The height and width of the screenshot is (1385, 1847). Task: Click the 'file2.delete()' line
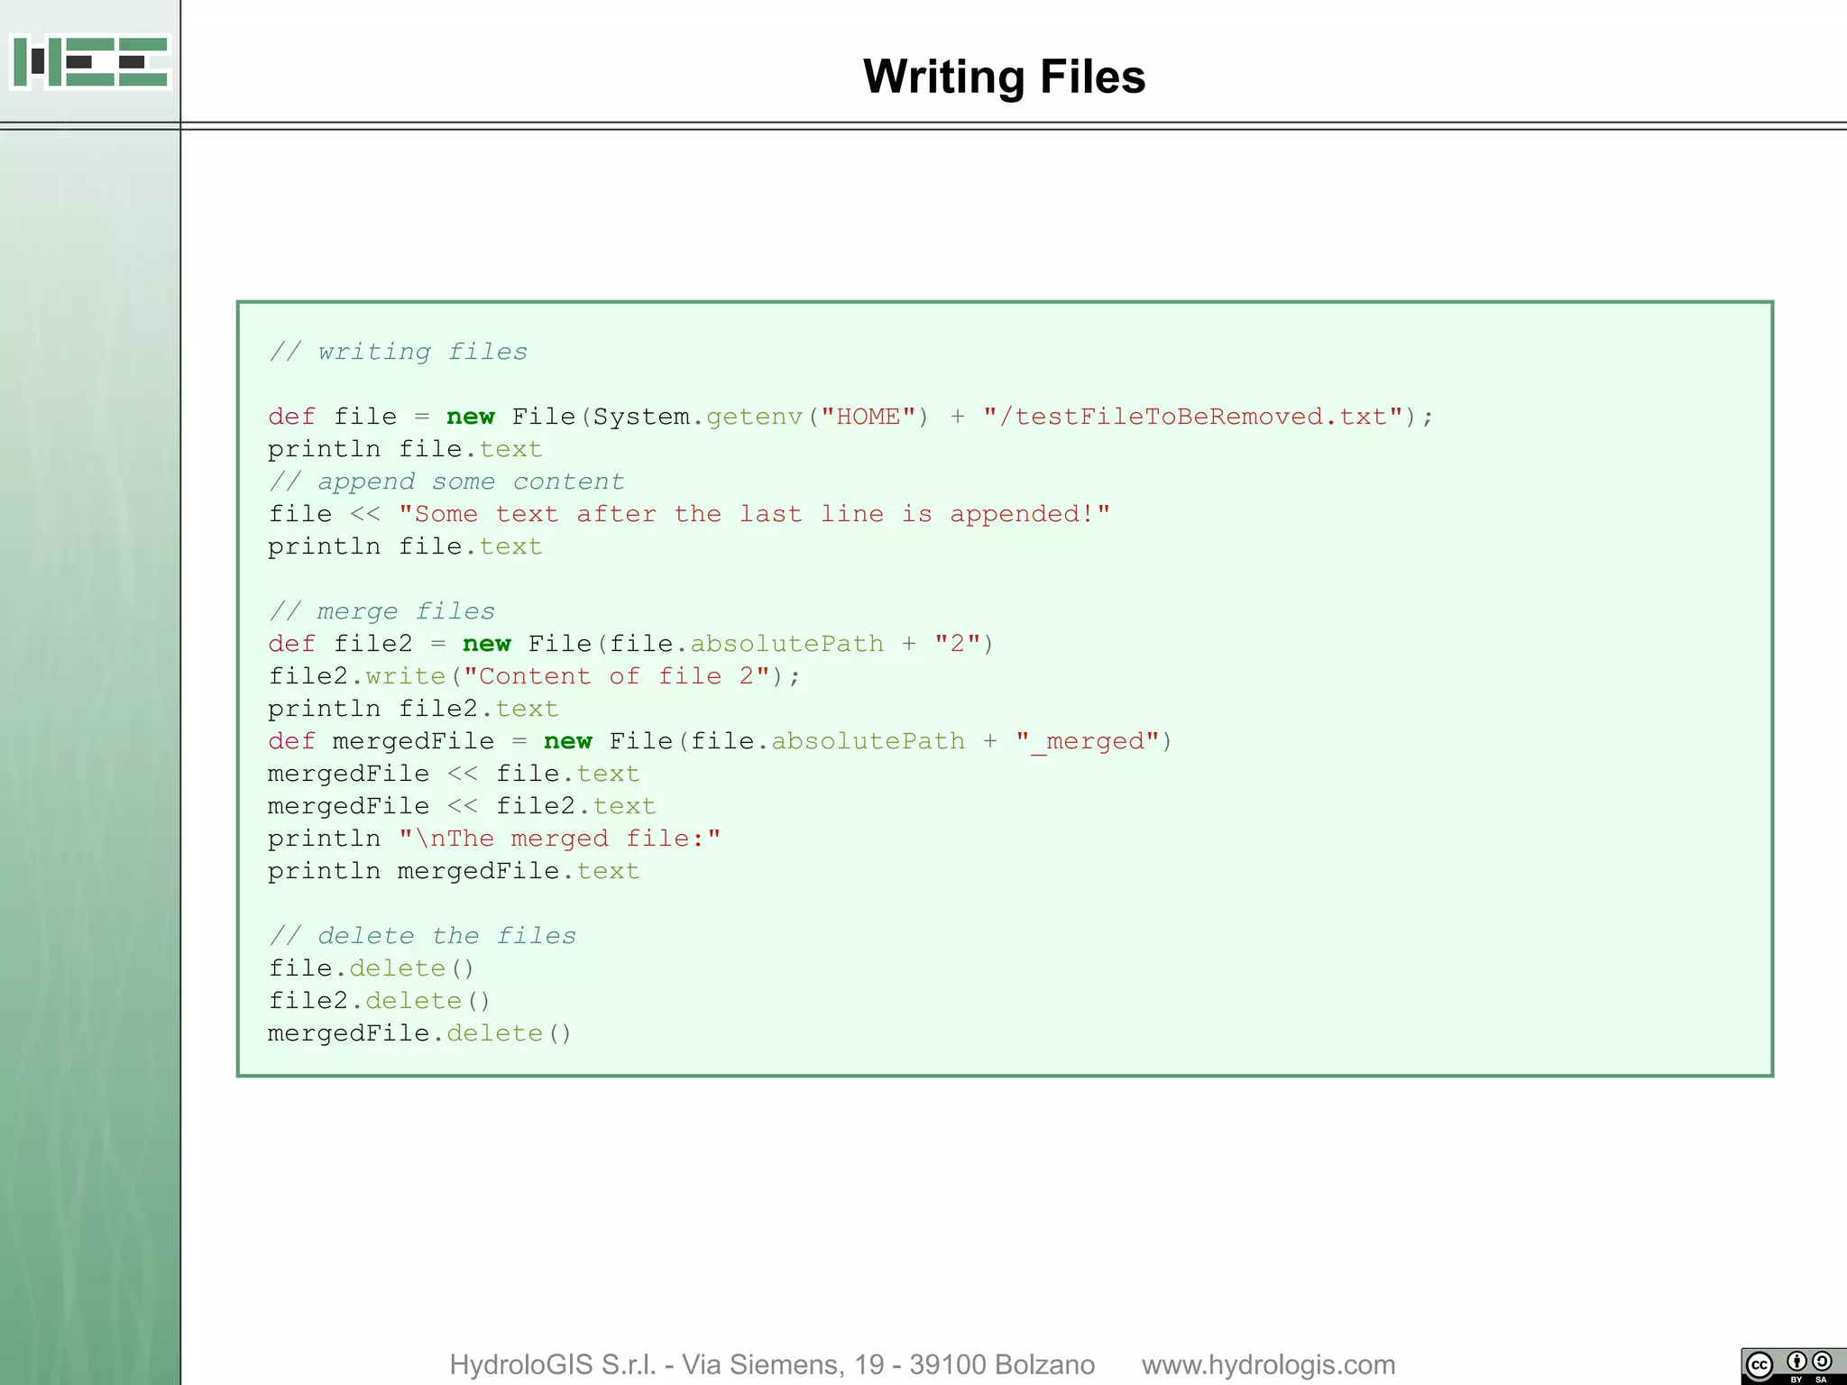point(380,1001)
